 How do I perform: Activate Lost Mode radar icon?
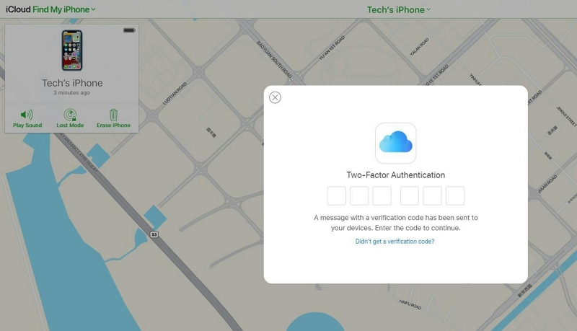click(x=70, y=115)
